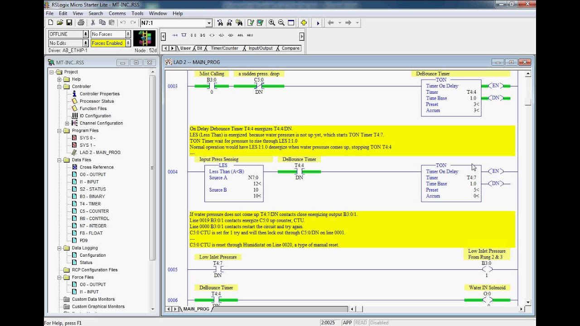Viewport: 580px width, 326px height.
Task: Go forward with the right arrow icon
Action: click(348, 23)
